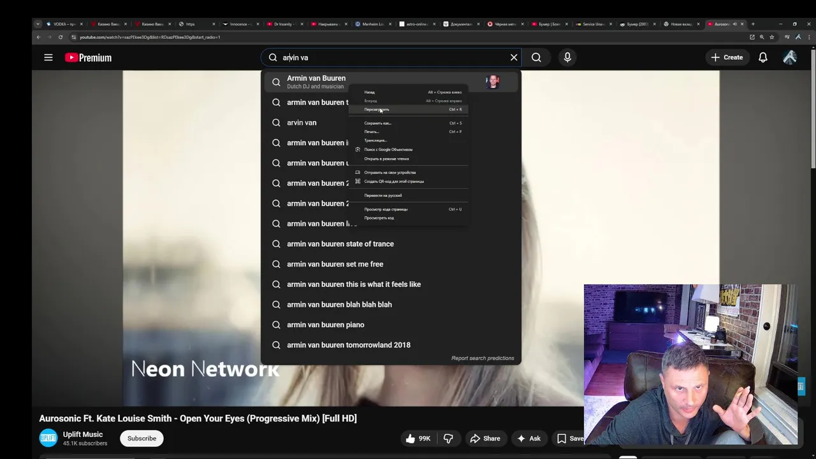This screenshot has width=816, height=459.
Task: Switch to the 'VODKA' browser tab
Action: (65, 24)
